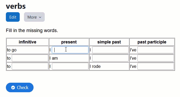Select the simple past field in the I am row
180x97 pixels.
110,58
